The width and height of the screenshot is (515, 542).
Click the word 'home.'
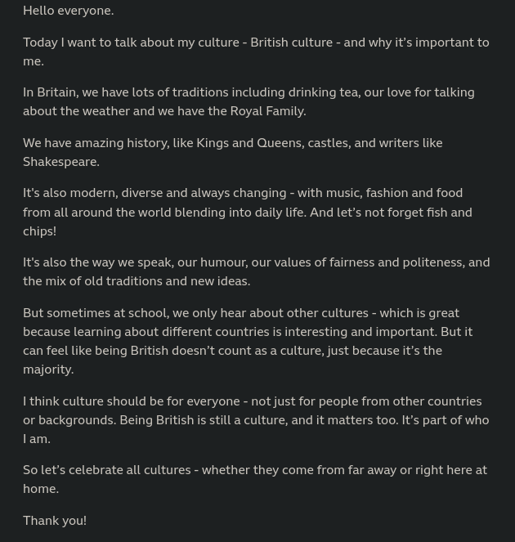[41, 489]
